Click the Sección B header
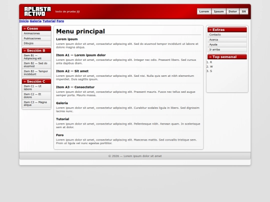The width and height of the screenshot is (270, 202). click(x=36, y=50)
